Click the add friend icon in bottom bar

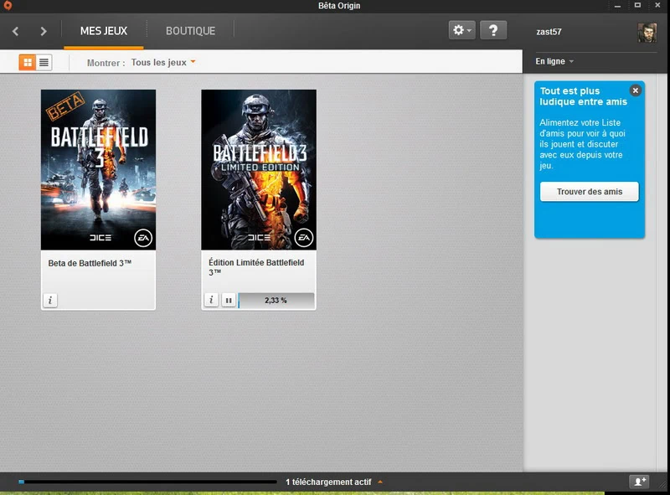639,482
